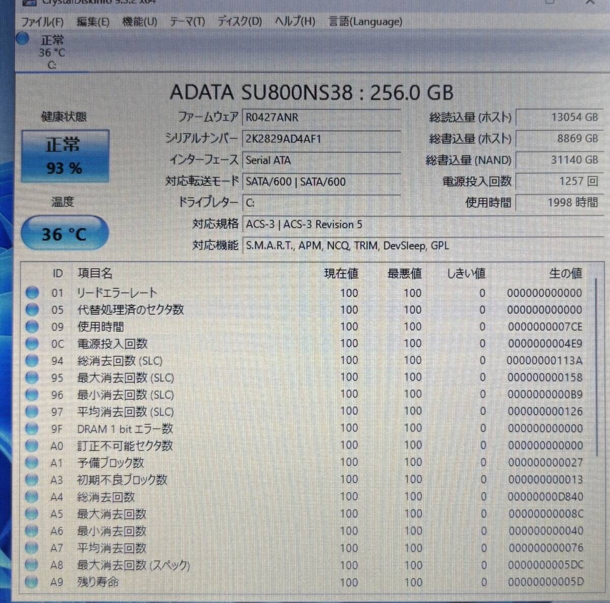This screenshot has height=603, width=610.
Task: Click the status dot for DRAM 1 bit エラー数
Action: [x=32, y=428]
